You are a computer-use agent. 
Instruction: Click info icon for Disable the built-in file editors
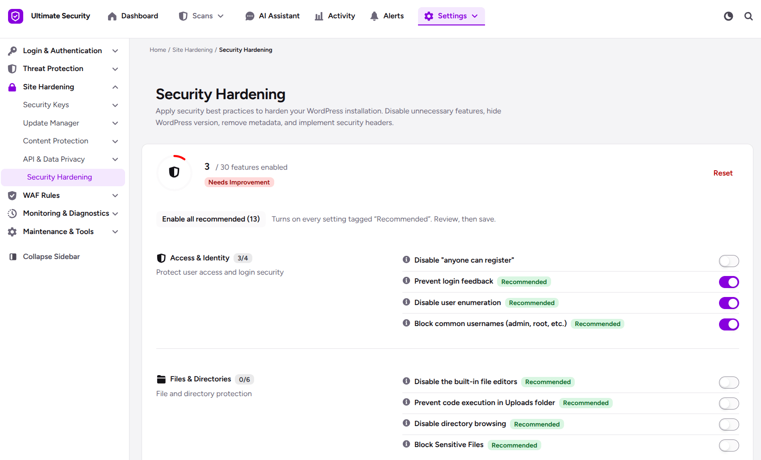[406, 381]
